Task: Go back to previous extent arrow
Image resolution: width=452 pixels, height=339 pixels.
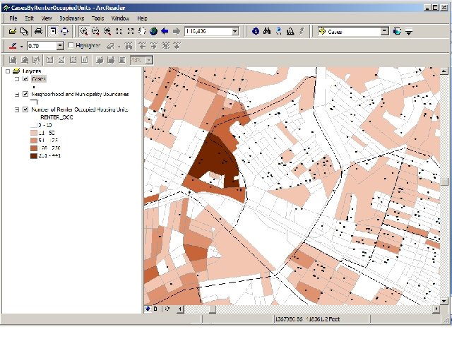Action: [x=165, y=31]
